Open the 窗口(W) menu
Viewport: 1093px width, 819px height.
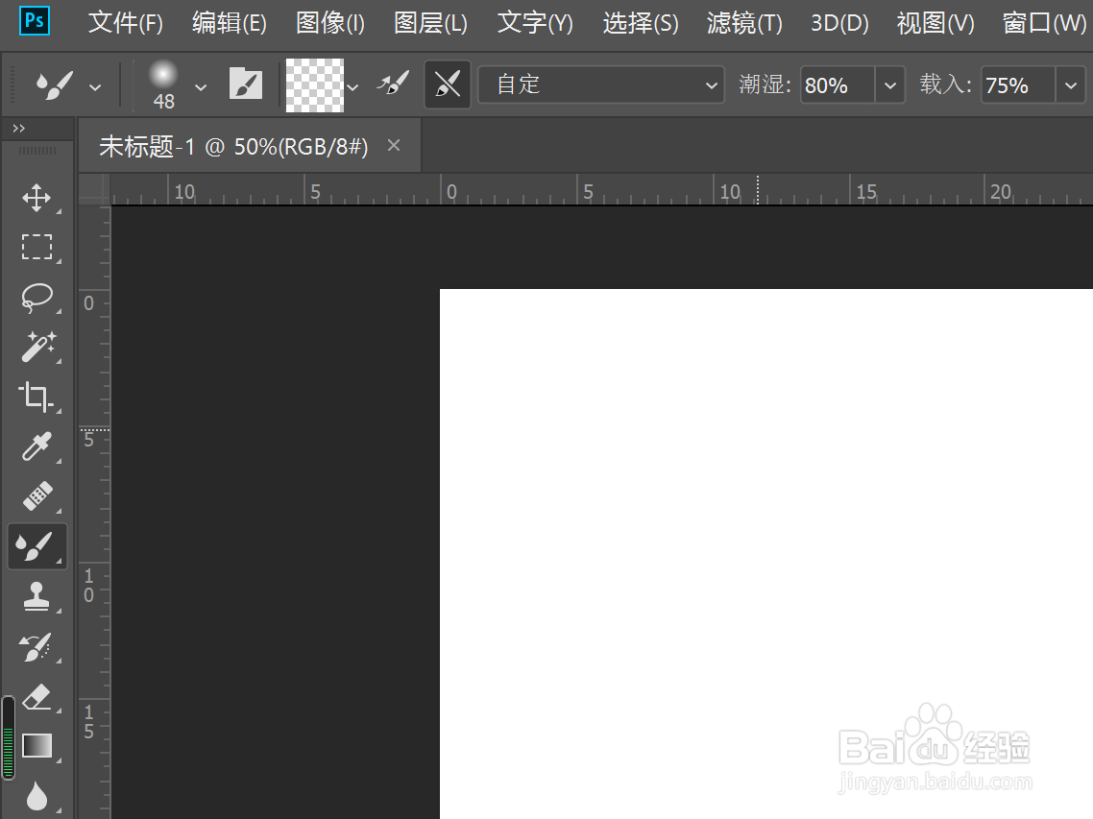[1045, 24]
